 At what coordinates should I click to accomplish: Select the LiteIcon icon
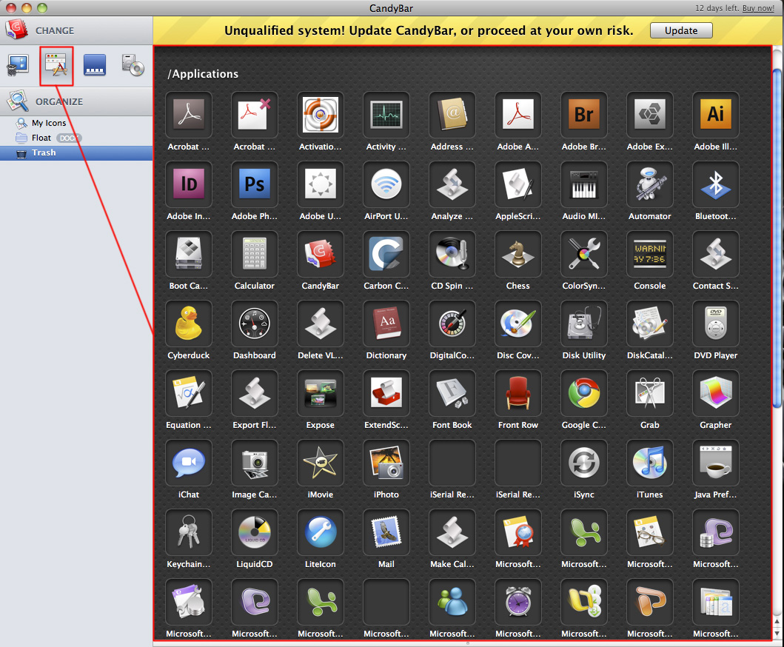(320, 532)
